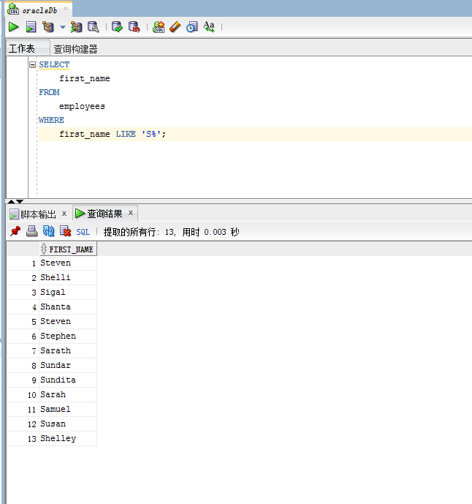Click the Clear eraser icon
The height and width of the screenshot is (504, 472).
175,27
